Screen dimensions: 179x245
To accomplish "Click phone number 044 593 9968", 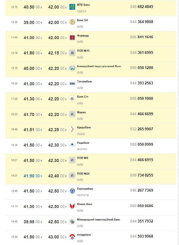I will coord(141,236).
